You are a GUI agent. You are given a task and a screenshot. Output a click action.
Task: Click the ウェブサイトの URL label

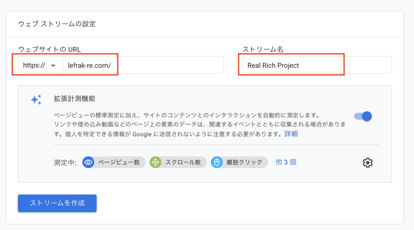(x=49, y=49)
